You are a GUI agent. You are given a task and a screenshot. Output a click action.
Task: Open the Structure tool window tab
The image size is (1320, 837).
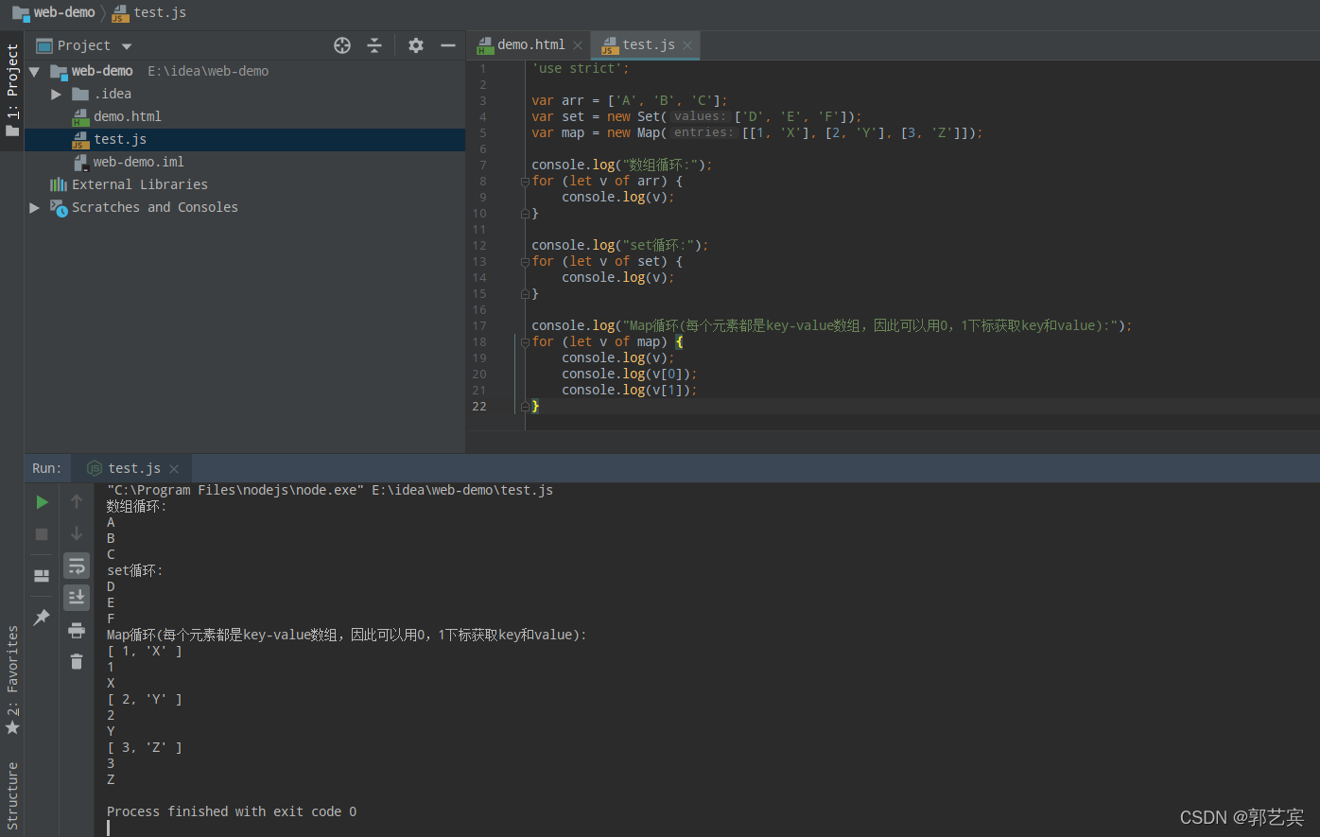pos(11,796)
